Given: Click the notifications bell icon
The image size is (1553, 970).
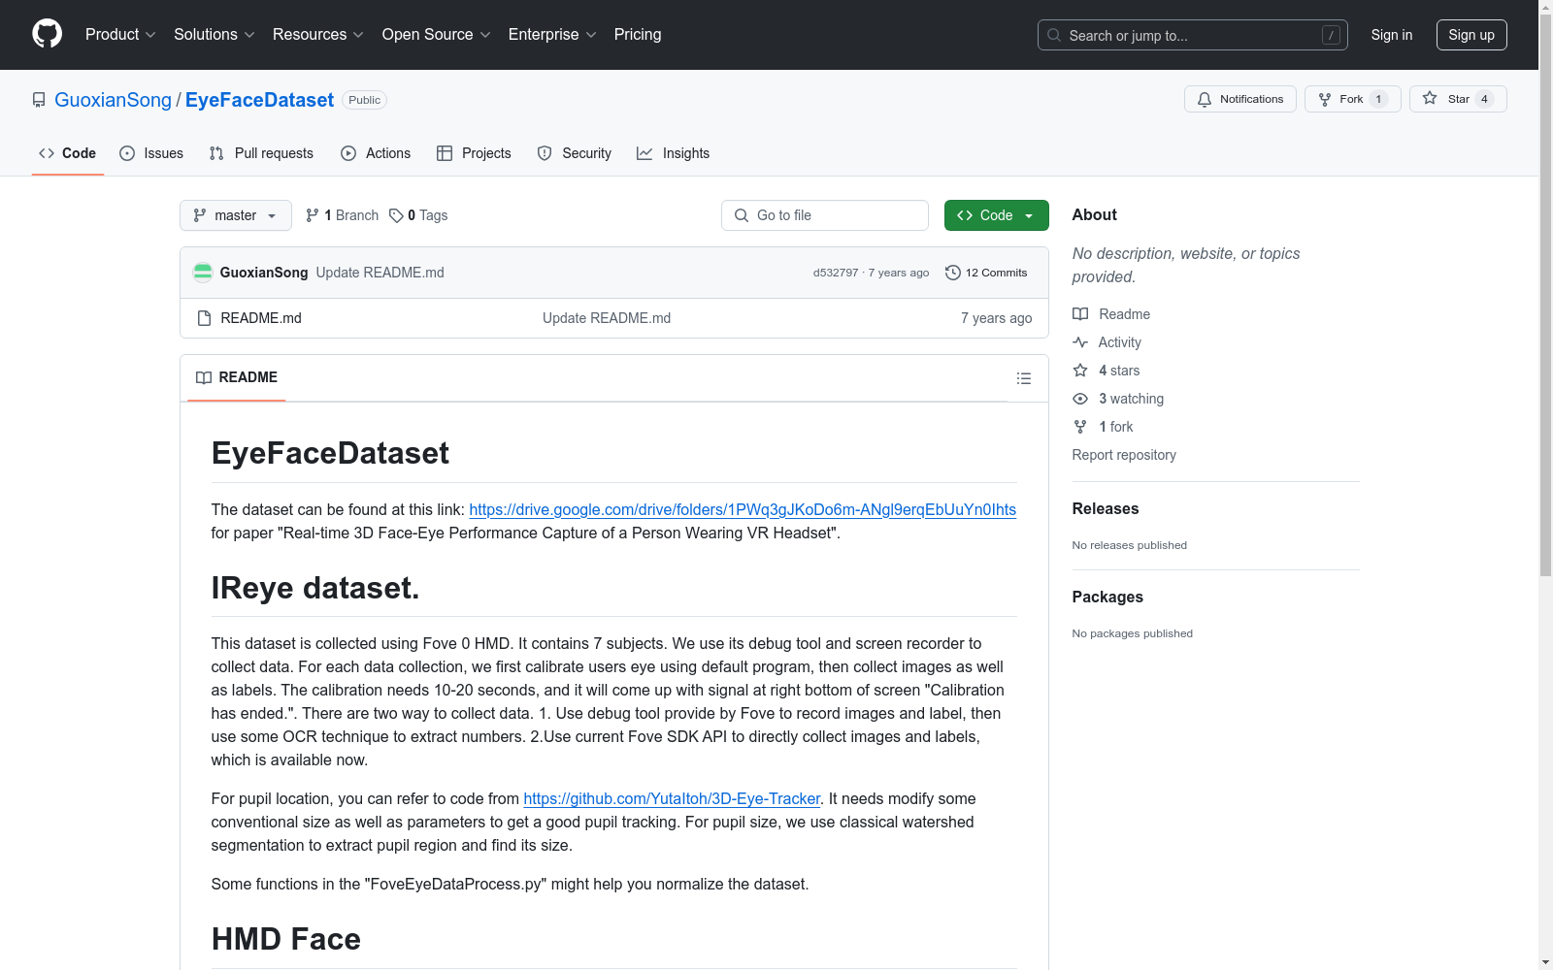Looking at the screenshot, I should point(1205,99).
